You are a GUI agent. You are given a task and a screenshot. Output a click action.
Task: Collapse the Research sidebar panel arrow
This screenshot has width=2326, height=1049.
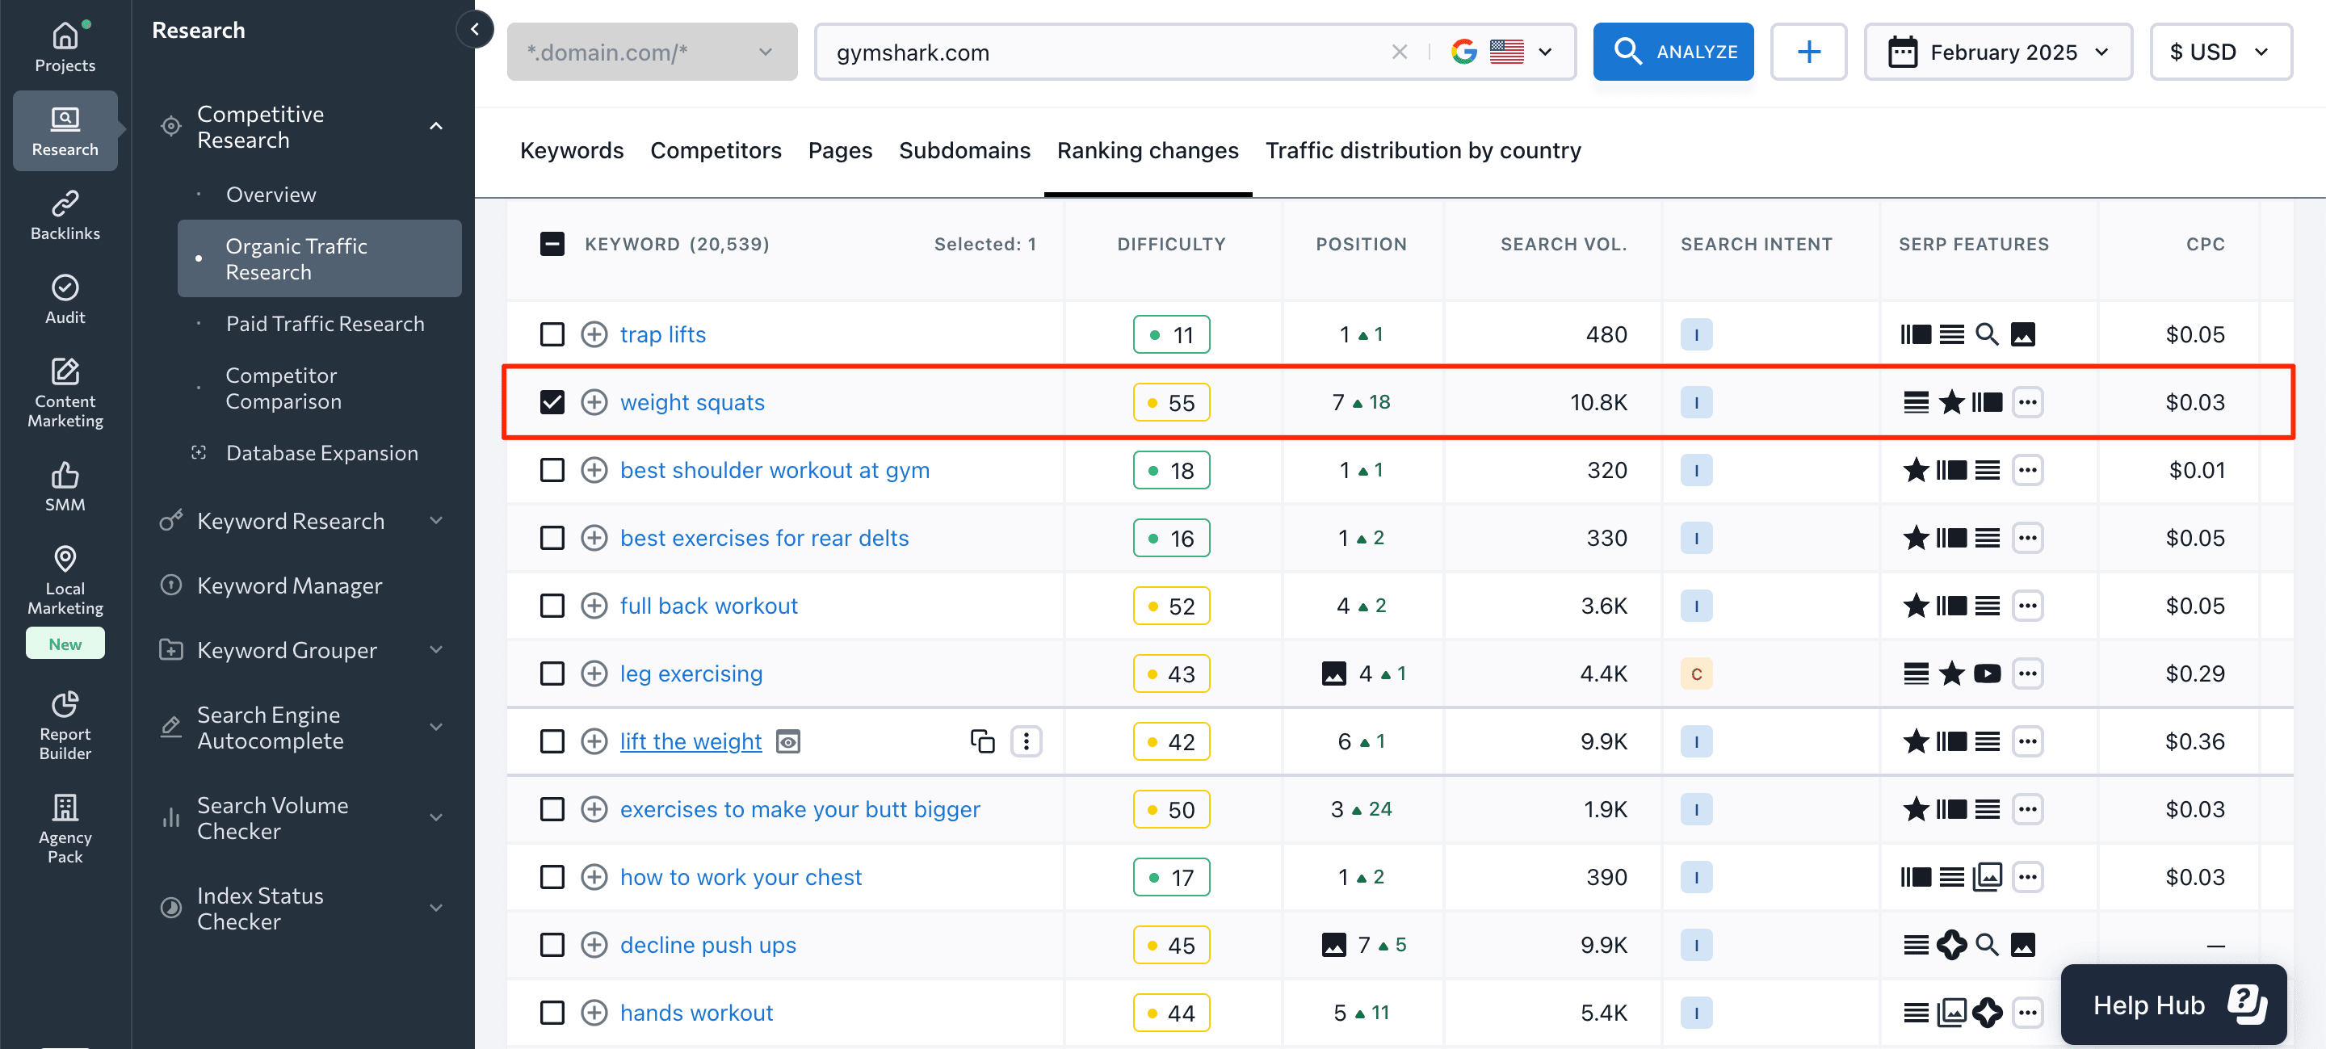click(475, 30)
